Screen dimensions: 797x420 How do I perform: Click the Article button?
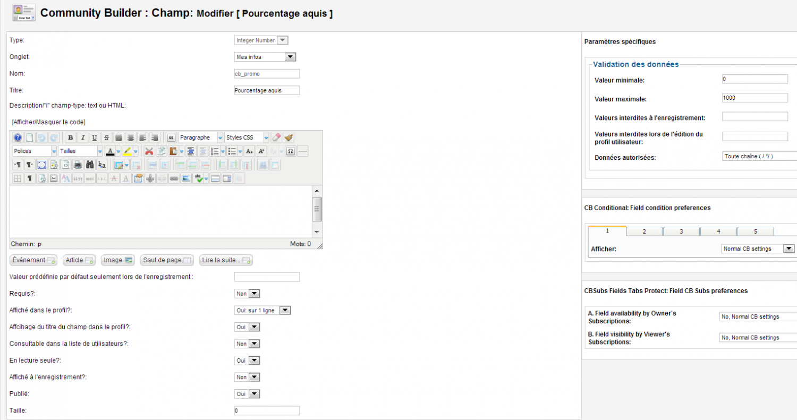(79, 260)
